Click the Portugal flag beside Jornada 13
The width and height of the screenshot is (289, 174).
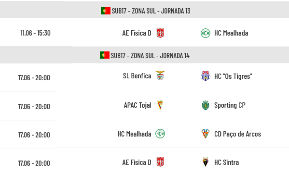[x=106, y=11]
